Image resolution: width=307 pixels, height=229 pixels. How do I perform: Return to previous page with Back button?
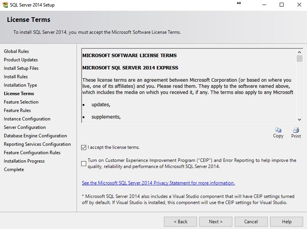(x=180, y=222)
